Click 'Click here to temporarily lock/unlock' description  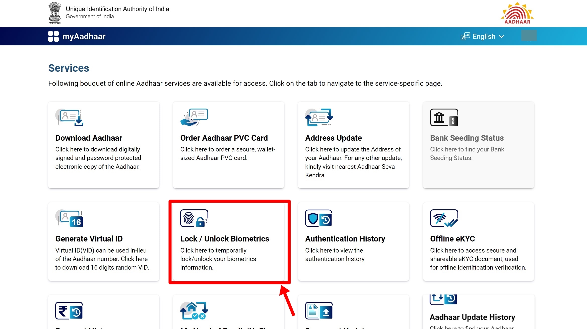point(218,259)
